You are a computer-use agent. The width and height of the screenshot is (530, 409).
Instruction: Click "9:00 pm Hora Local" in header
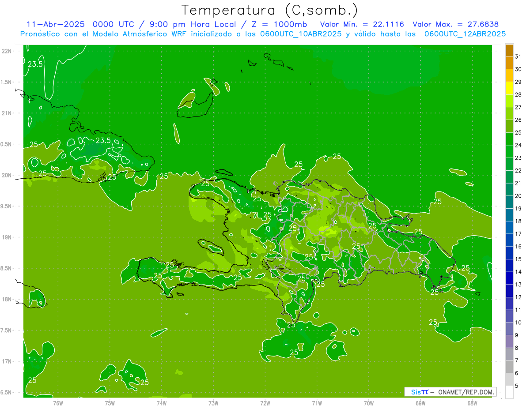(195, 24)
